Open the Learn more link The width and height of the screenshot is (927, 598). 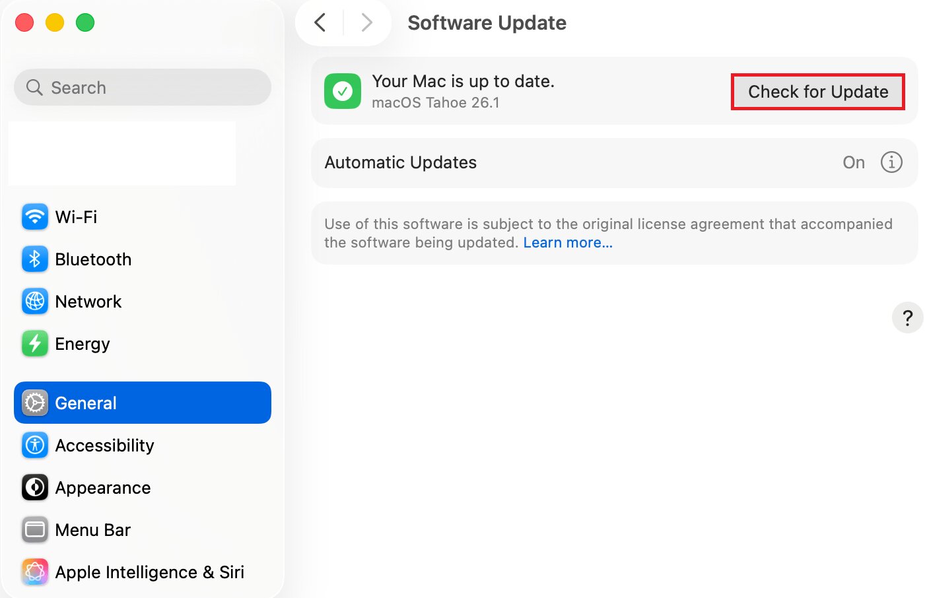(567, 242)
